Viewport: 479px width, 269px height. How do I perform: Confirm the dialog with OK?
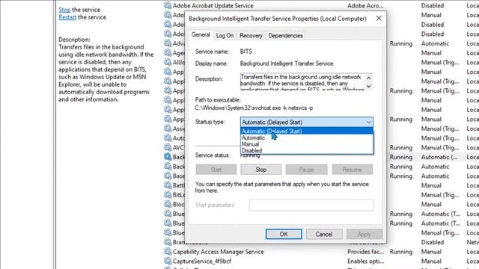pos(284,234)
